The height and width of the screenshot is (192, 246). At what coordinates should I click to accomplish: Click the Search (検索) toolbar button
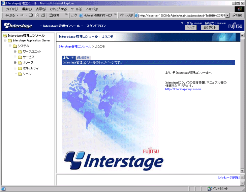coord(54,15)
